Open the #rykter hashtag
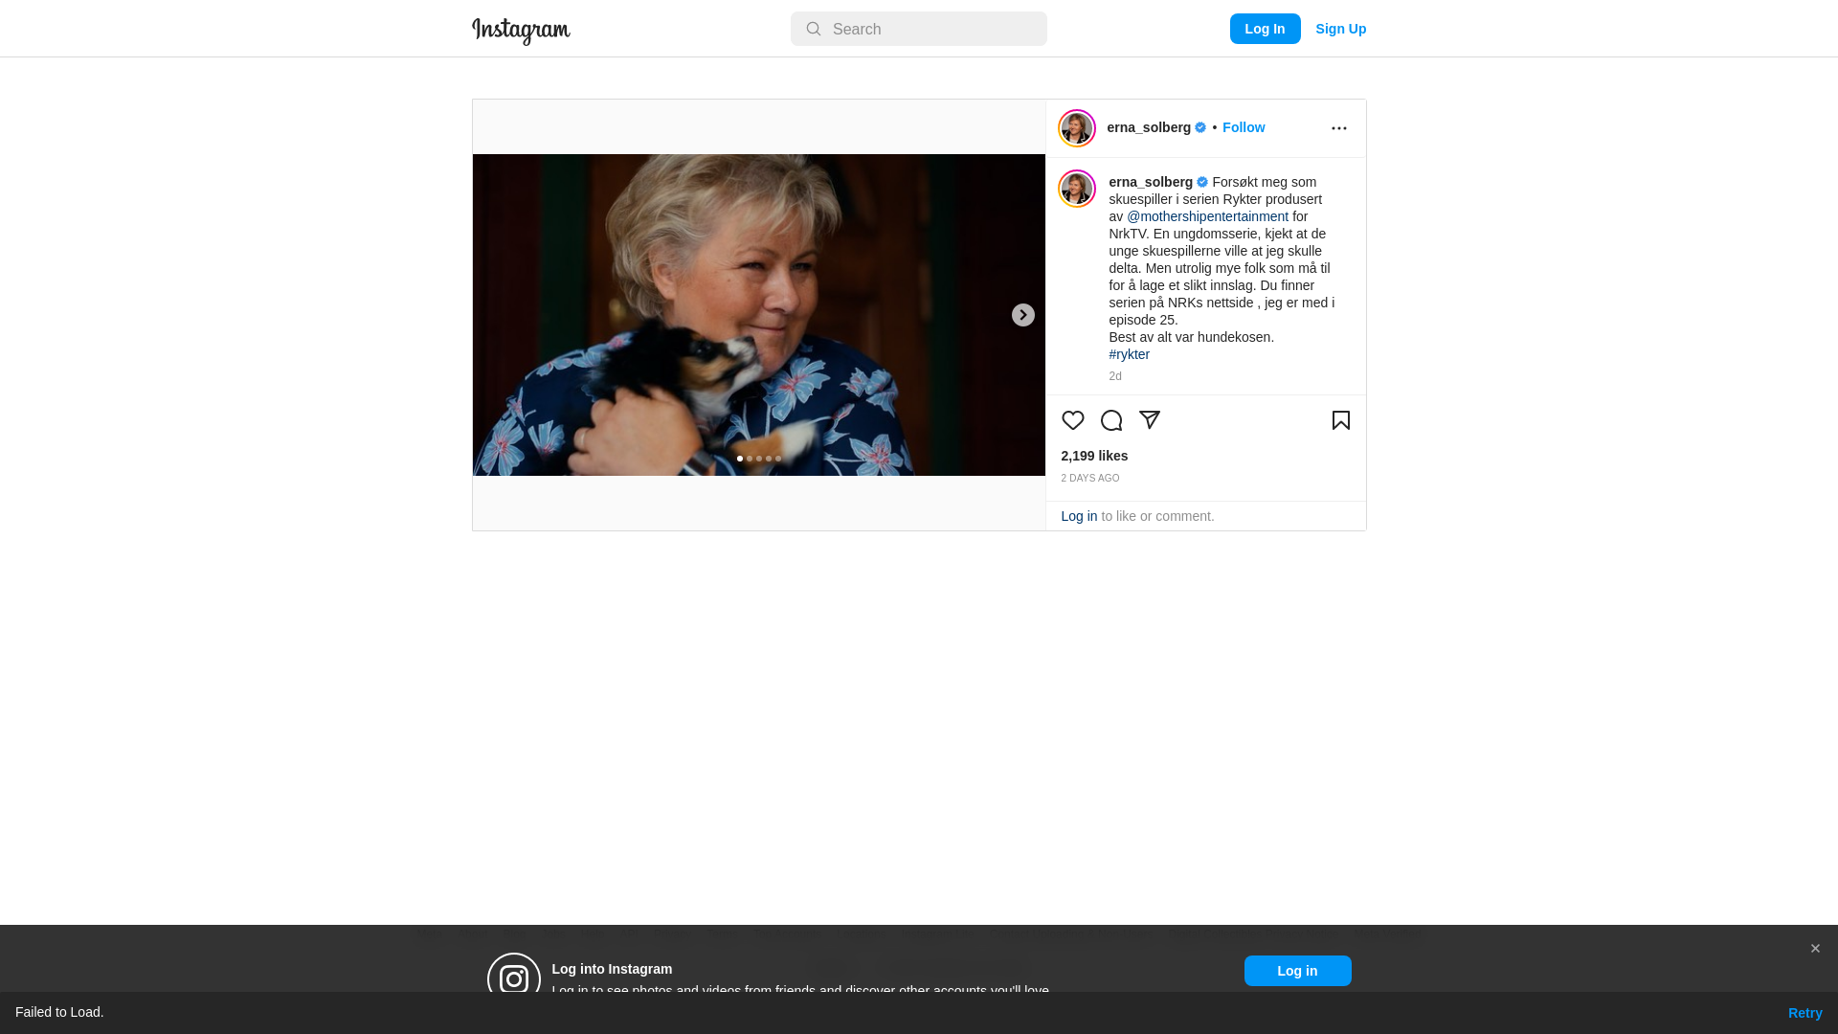The width and height of the screenshot is (1838, 1034). [1129, 354]
